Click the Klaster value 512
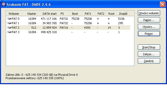 34,28
